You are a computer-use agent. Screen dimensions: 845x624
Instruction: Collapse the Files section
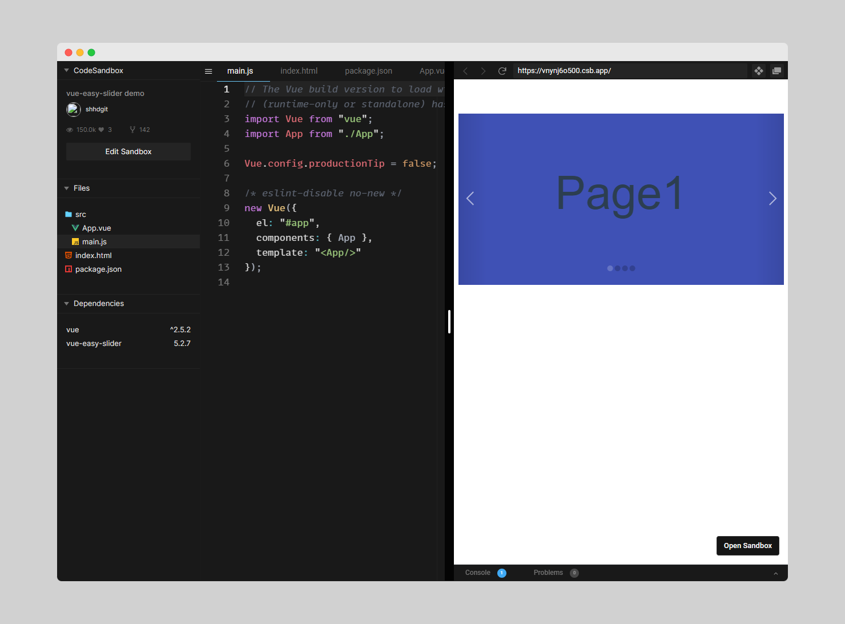(x=67, y=188)
